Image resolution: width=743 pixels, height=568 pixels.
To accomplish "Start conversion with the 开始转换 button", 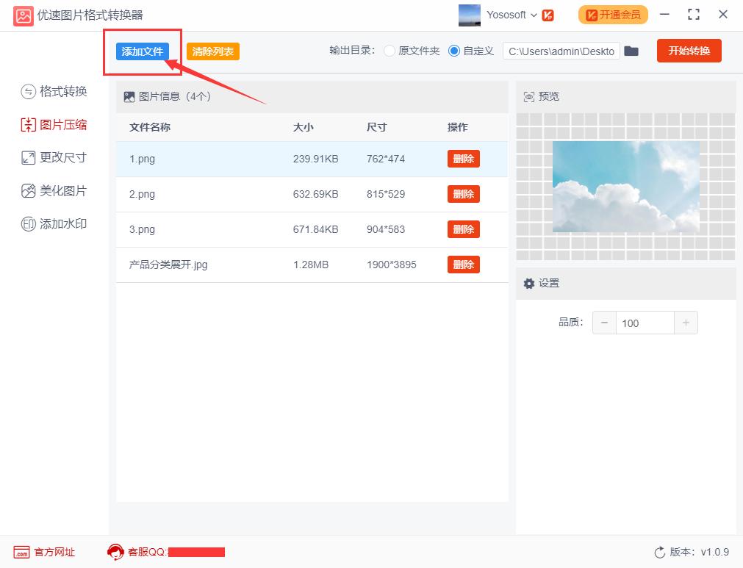I will [x=688, y=51].
